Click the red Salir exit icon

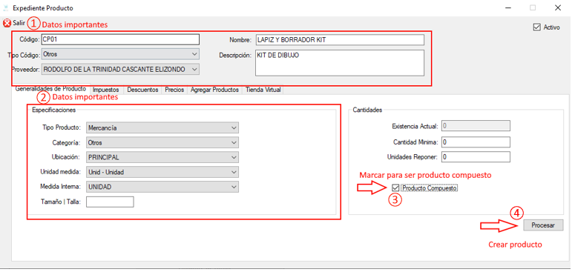point(7,24)
